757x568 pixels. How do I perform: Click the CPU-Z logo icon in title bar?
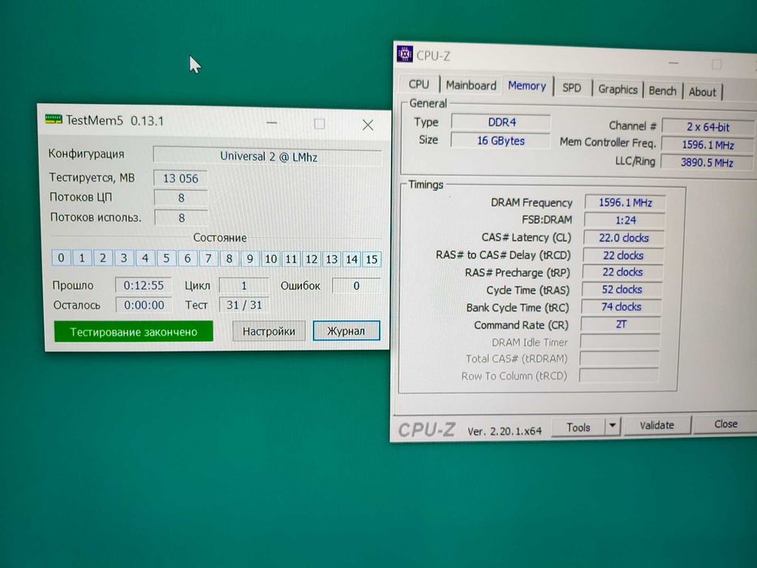coord(405,54)
